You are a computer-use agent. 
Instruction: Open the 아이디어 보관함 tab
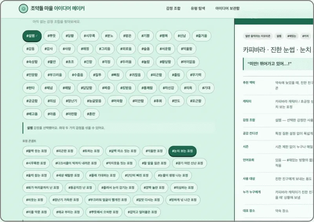click(227, 8)
